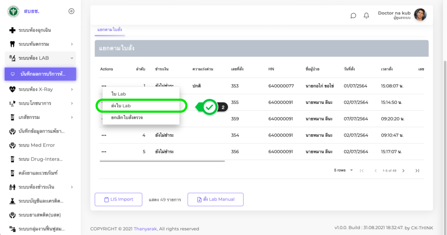This screenshot has height=235, width=447.
Task: Go to next page of results
Action: (x=403, y=170)
